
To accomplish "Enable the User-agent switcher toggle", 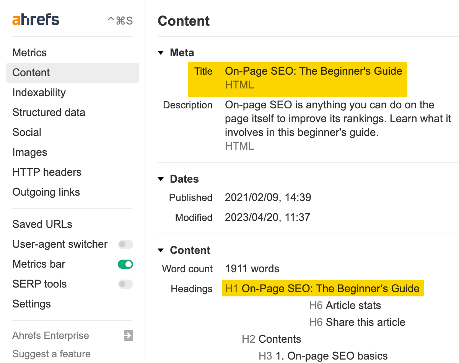I will 125,244.
